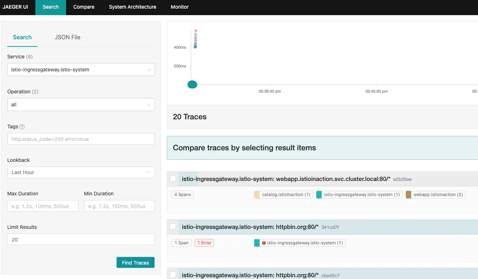Click the Find Traces button
Viewport: 478px width, 279px height.
pyautogui.click(x=135, y=263)
